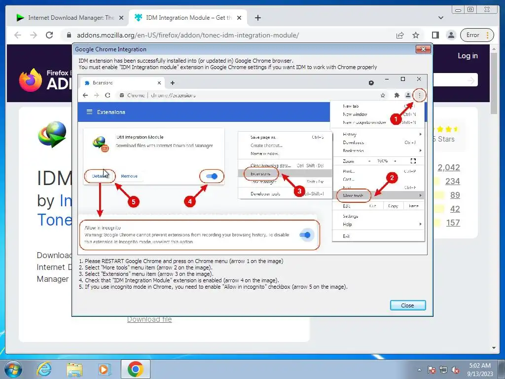Click the 'Select "More tools" menu item' instruction
505x379 pixels.
(145, 267)
